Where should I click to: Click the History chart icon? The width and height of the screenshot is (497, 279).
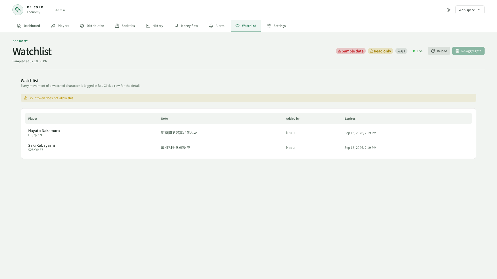(148, 26)
